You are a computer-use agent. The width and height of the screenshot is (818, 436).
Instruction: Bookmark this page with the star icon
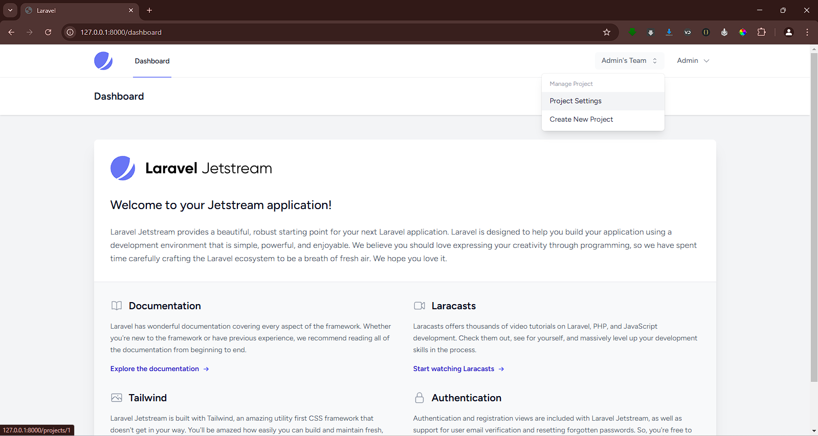pyautogui.click(x=607, y=32)
